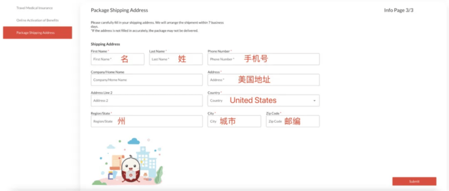
Task: Submit the shipping address form
Action: tap(414, 181)
